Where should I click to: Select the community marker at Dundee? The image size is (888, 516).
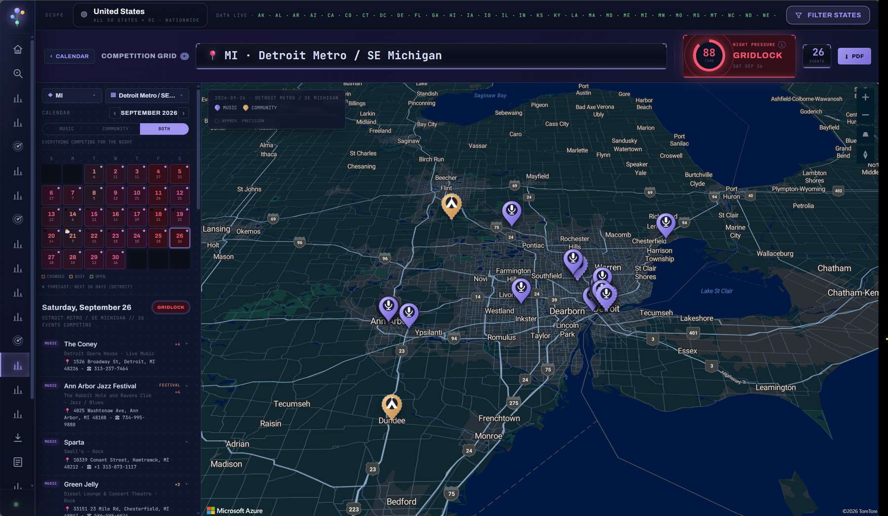tap(392, 407)
